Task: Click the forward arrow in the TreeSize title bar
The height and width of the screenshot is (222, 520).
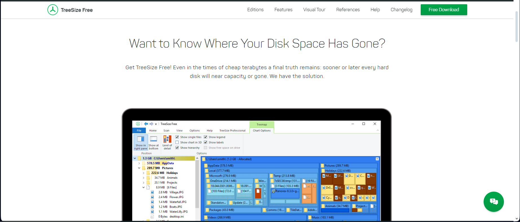Action: click(x=152, y=124)
